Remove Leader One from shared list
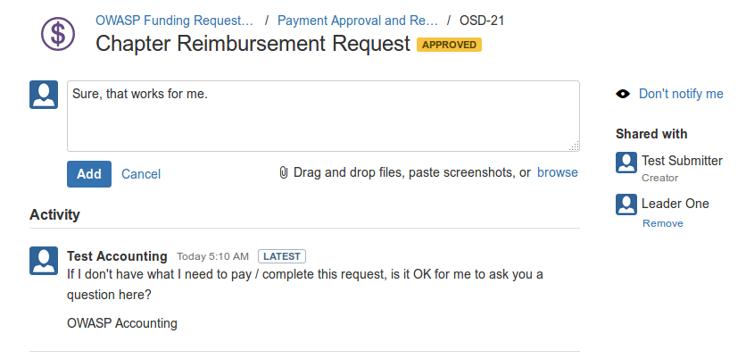The image size is (746, 359). [662, 223]
